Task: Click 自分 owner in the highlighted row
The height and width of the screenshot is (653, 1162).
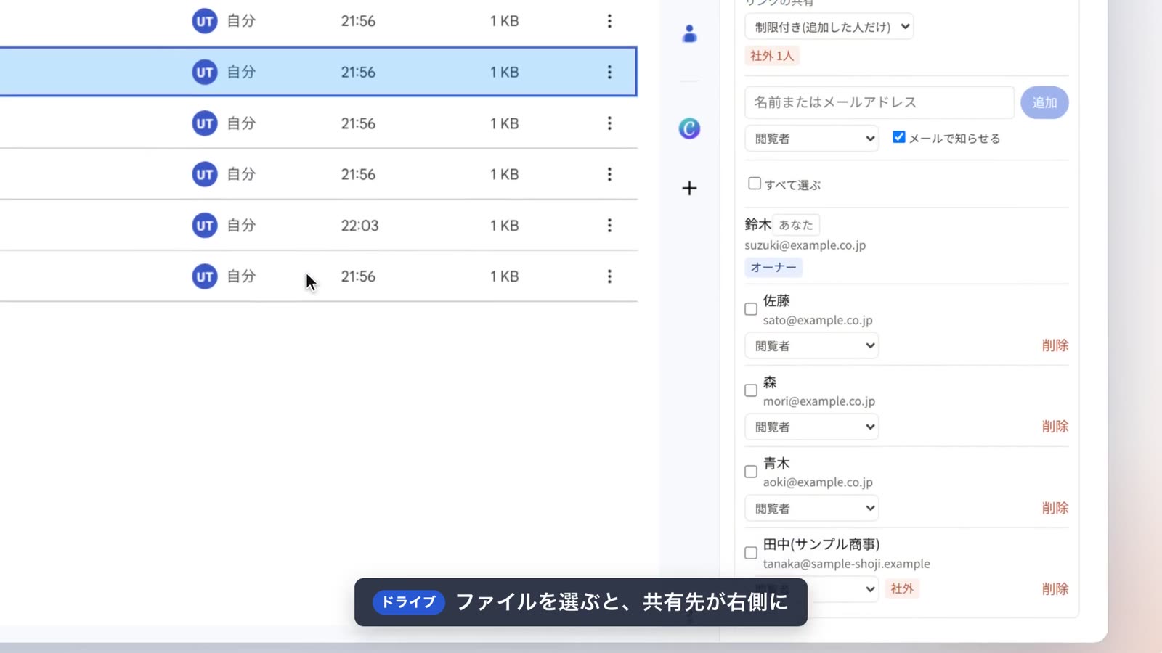Action: tap(241, 72)
